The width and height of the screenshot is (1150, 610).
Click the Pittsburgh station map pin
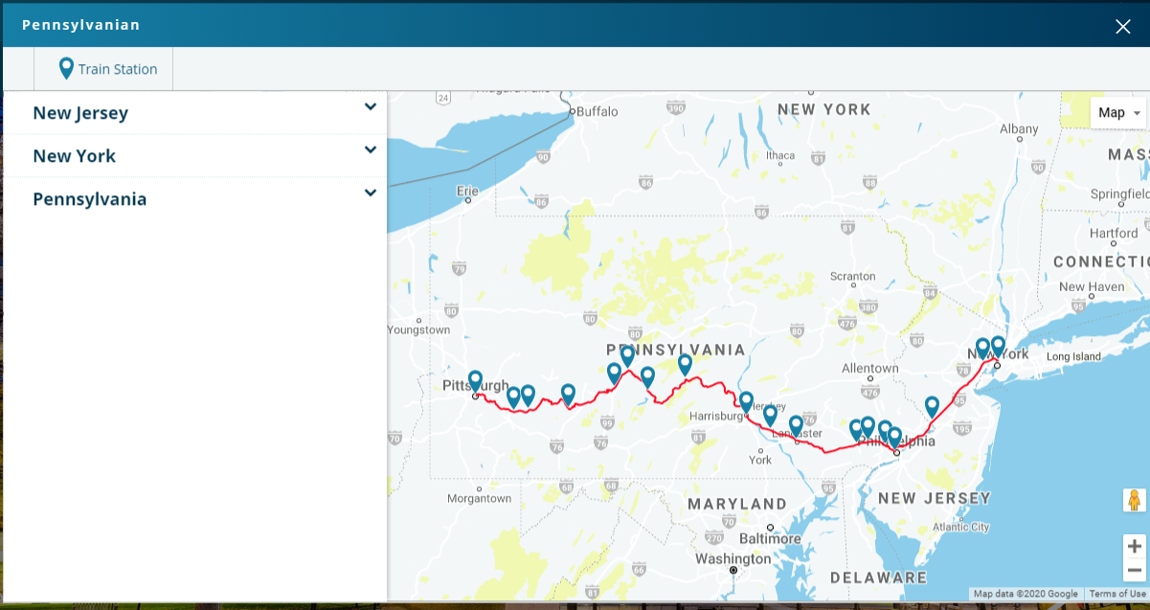point(475,381)
